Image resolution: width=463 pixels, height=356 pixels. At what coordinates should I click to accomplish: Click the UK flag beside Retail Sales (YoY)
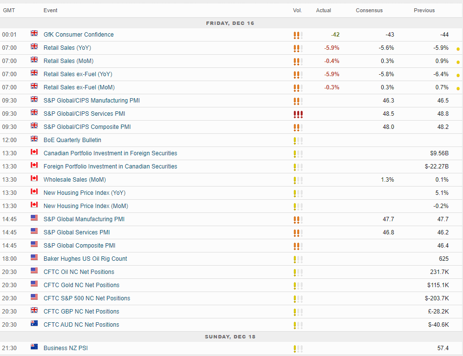click(34, 46)
